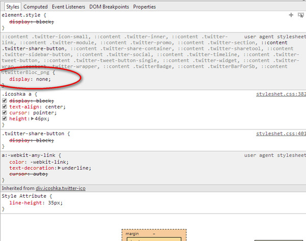The height and width of the screenshot is (241, 306).
Task: Click the element.style selector
Action: tap(21, 15)
